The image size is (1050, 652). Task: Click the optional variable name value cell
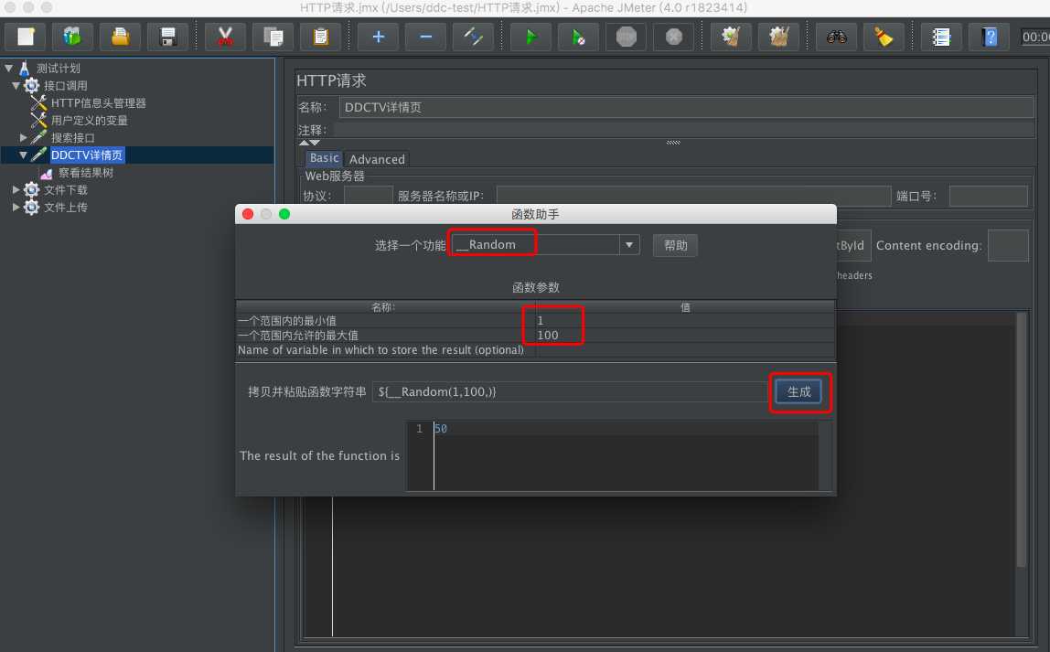tap(685, 350)
